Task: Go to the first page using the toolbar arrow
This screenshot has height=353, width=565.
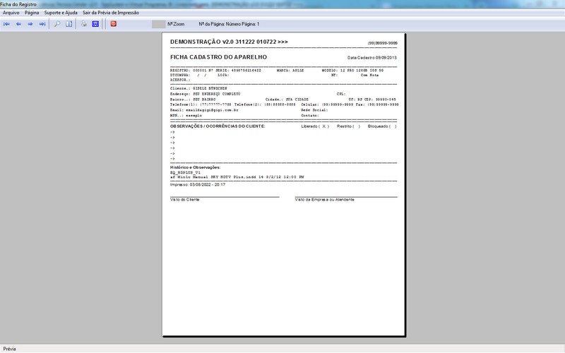Action: tap(6, 24)
